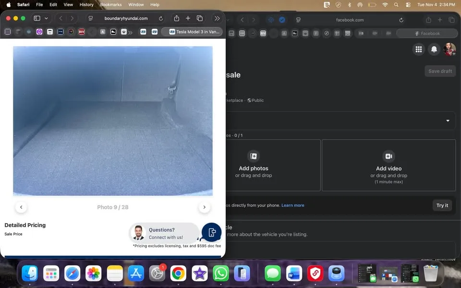
Task: Expand the vehicle type dropdown on the listing
Action: point(448,120)
